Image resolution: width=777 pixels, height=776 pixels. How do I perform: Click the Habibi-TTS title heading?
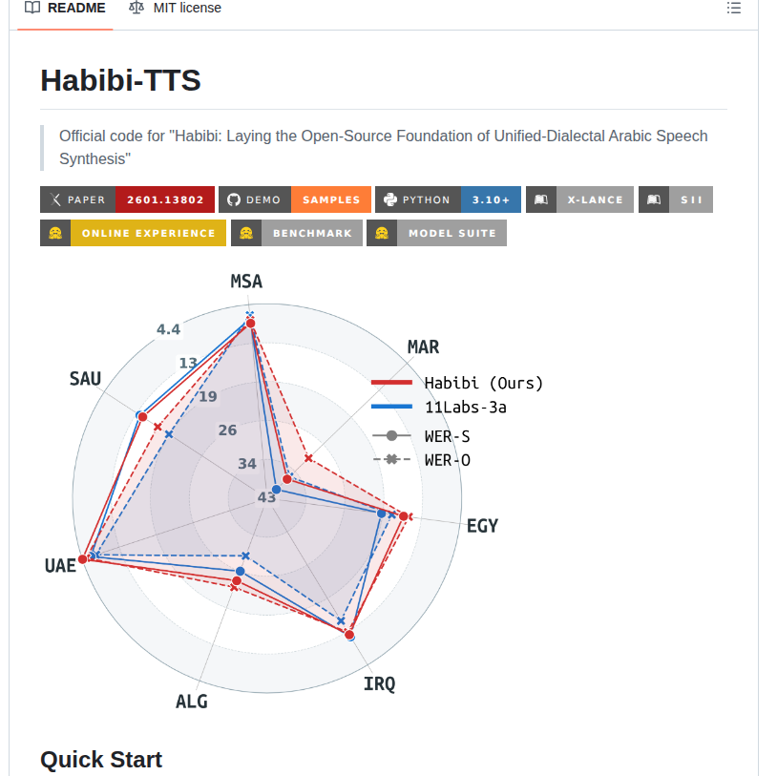point(120,80)
